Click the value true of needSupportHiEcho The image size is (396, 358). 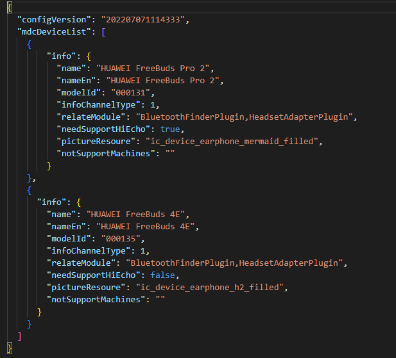point(170,129)
